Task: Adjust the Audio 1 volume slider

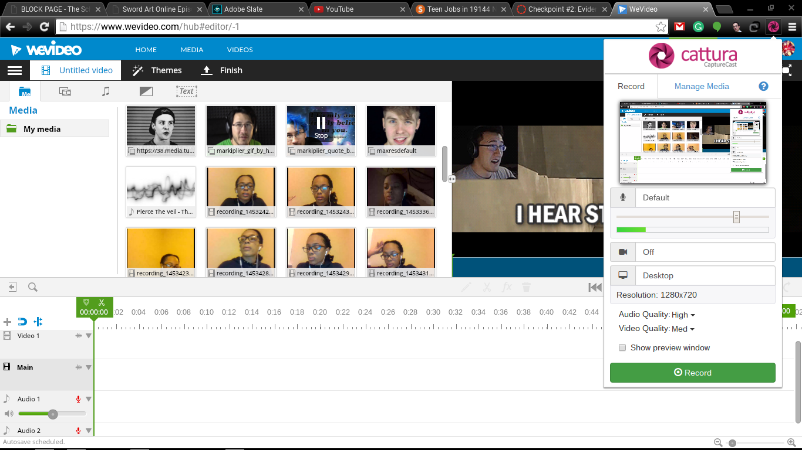Action: [53, 414]
